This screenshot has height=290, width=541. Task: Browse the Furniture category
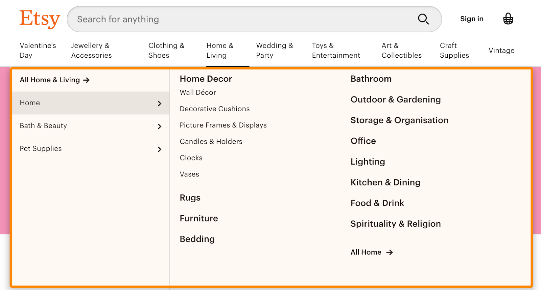(x=199, y=219)
